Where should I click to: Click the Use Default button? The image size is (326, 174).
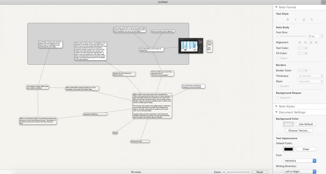(306, 124)
